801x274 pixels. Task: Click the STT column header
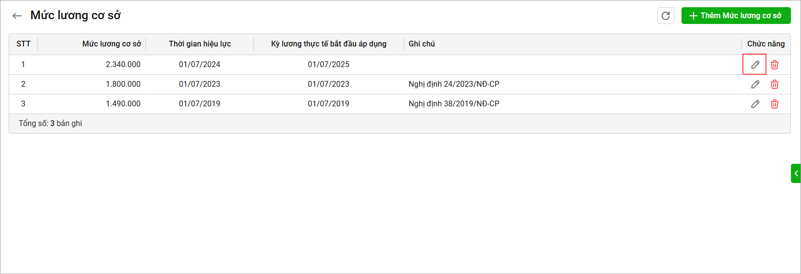click(x=24, y=44)
